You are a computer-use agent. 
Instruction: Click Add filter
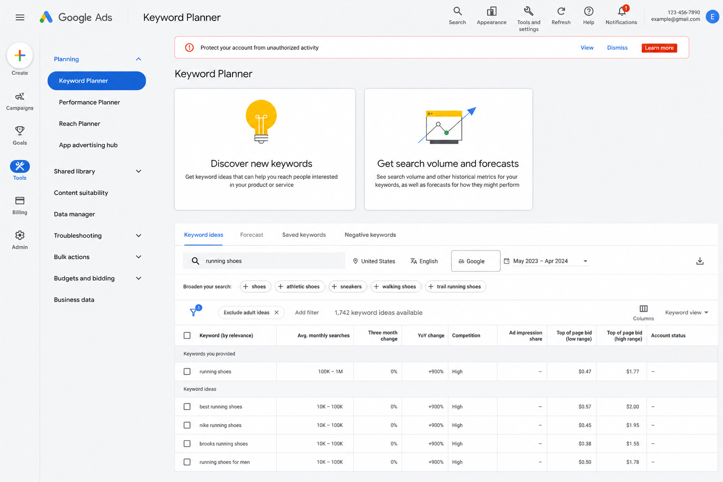(307, 313)
